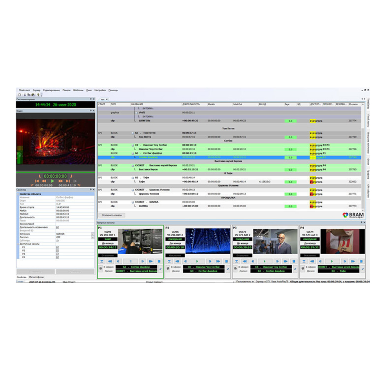Switch to the Магнитофоны tab

36,277
